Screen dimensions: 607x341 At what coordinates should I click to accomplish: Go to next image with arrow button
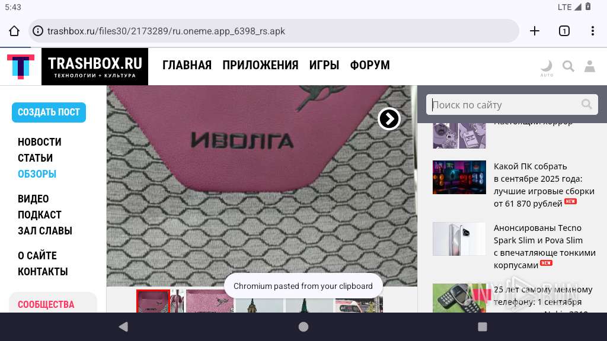(389, 118)
